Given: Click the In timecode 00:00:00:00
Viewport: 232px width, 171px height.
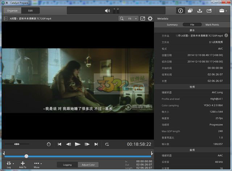Looking at the screenshot, I should (144, 161).
